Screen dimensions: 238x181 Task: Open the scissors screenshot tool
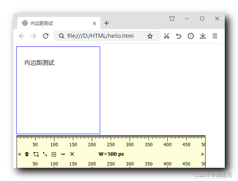167,36
